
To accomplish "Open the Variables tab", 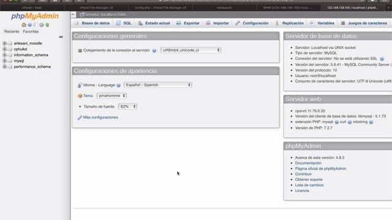I will (322, 23).
